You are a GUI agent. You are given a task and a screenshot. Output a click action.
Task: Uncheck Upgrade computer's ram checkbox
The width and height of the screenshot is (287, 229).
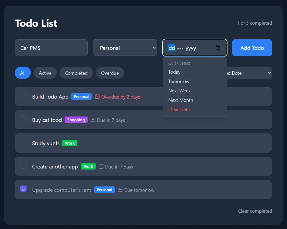pyautogui.click(x=23, y=189)
